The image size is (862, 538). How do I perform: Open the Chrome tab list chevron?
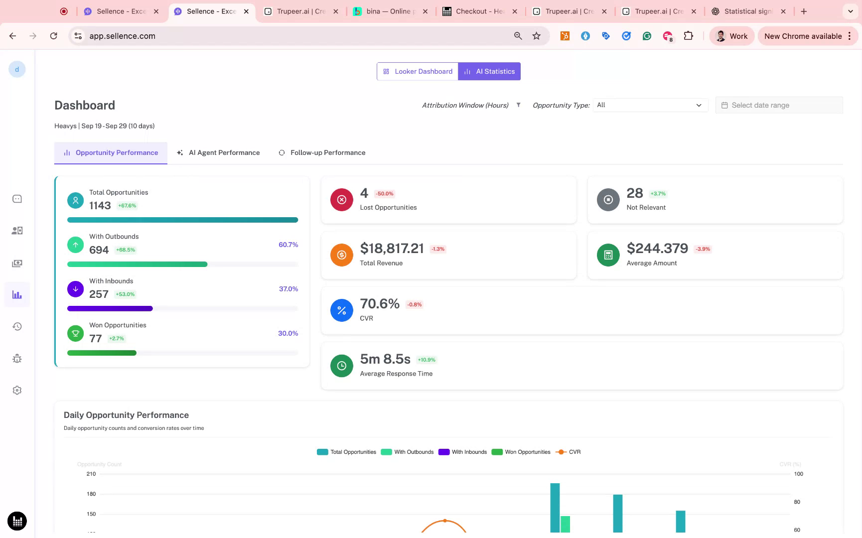coord(850,11)
